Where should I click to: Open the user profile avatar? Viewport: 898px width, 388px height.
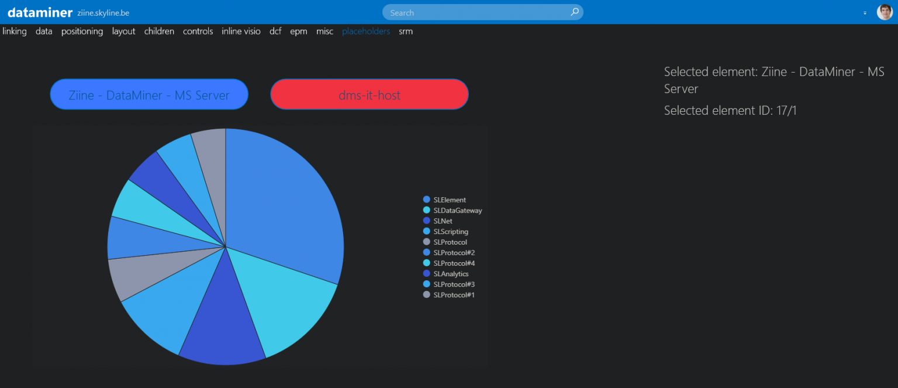pos(885,11)
